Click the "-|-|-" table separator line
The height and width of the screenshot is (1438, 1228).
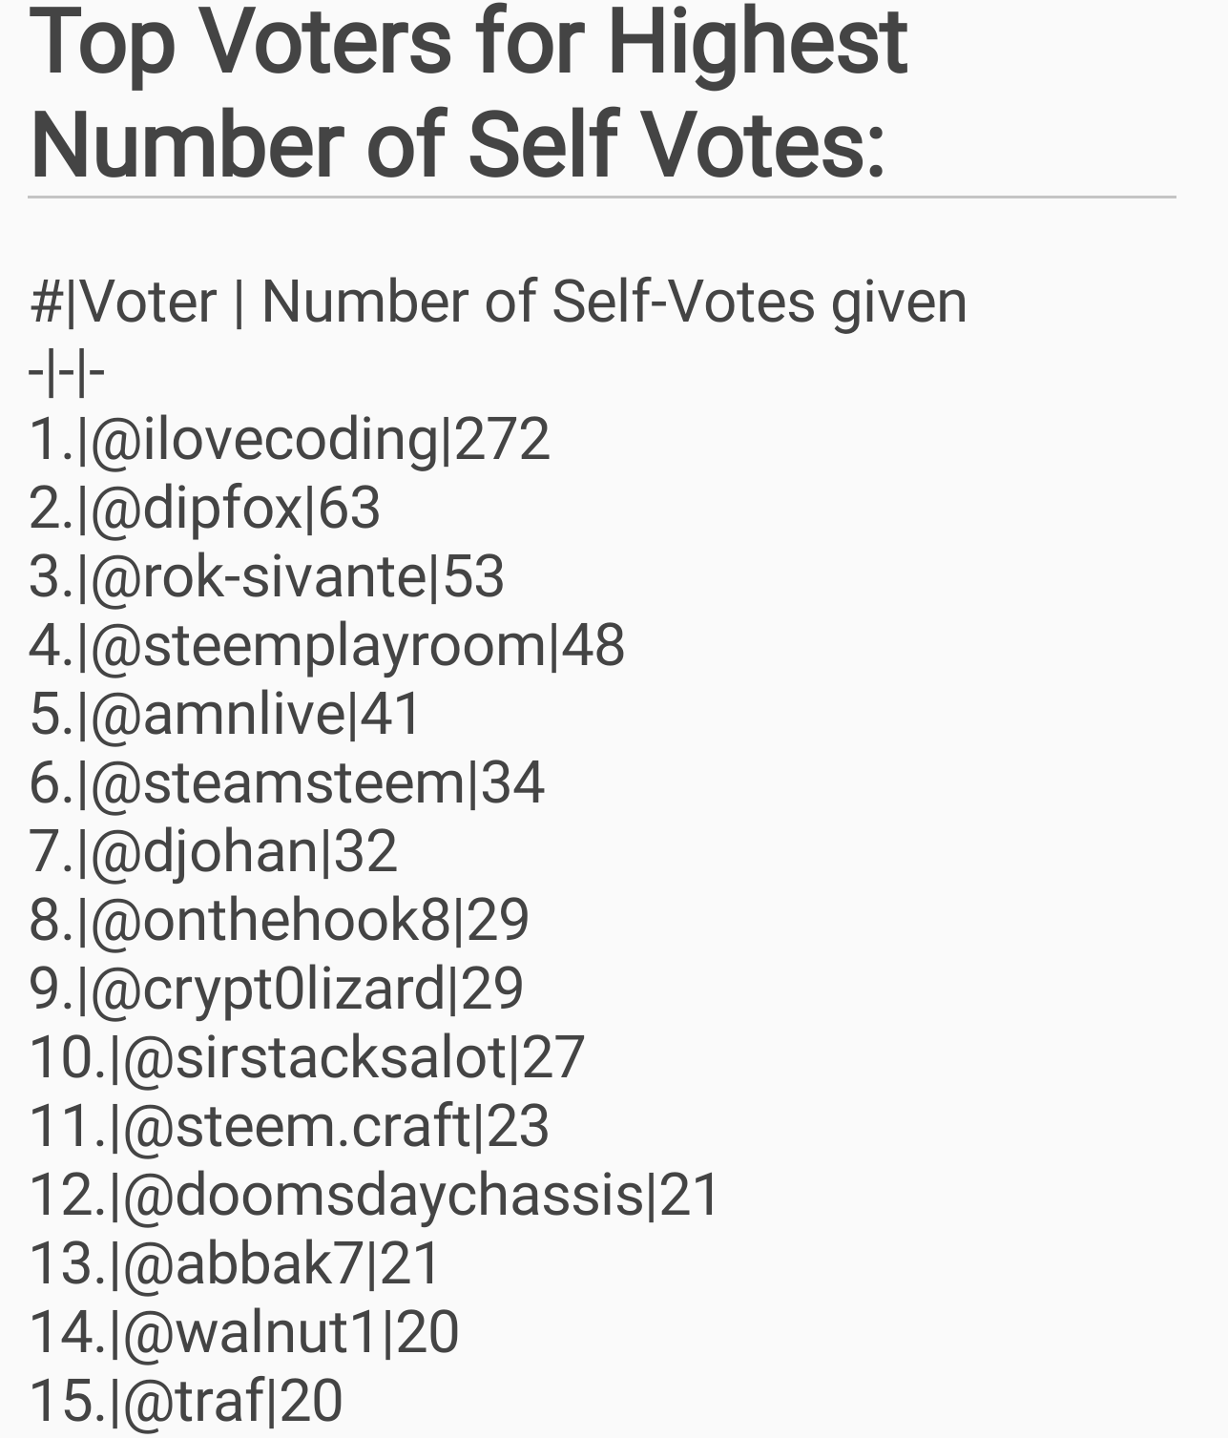pos(66,372)
